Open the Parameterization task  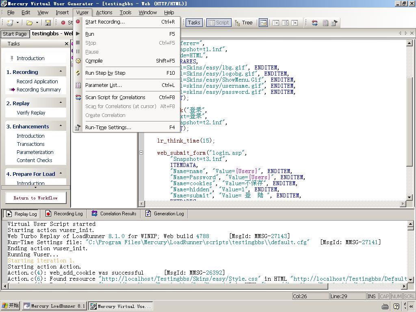(35, 152)
